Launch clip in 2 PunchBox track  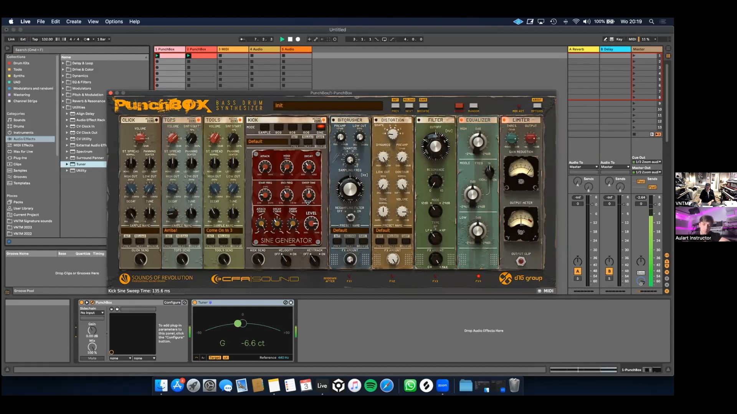tap(188, 56)
